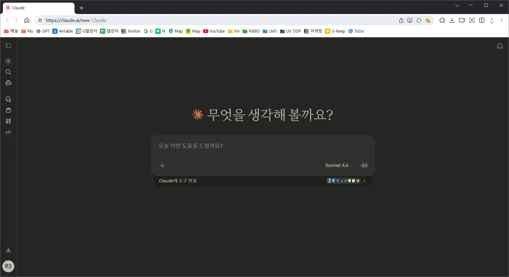Reload the page with the refresh icon
This screenshot has height=277, width=509.
pyautogui.click(x=419, y=20)
